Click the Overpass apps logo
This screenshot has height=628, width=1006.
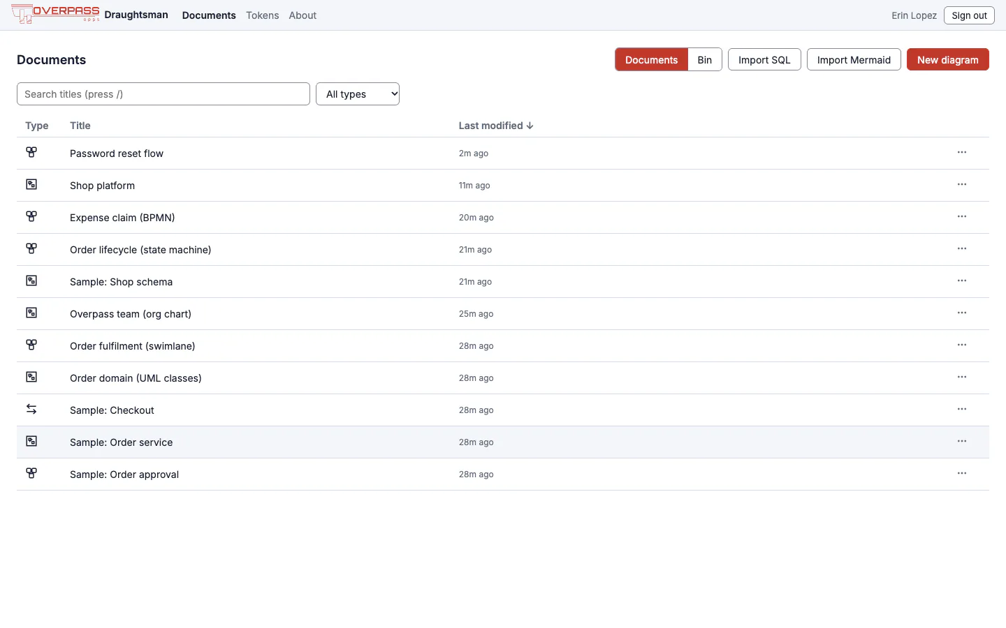[55, 14]
